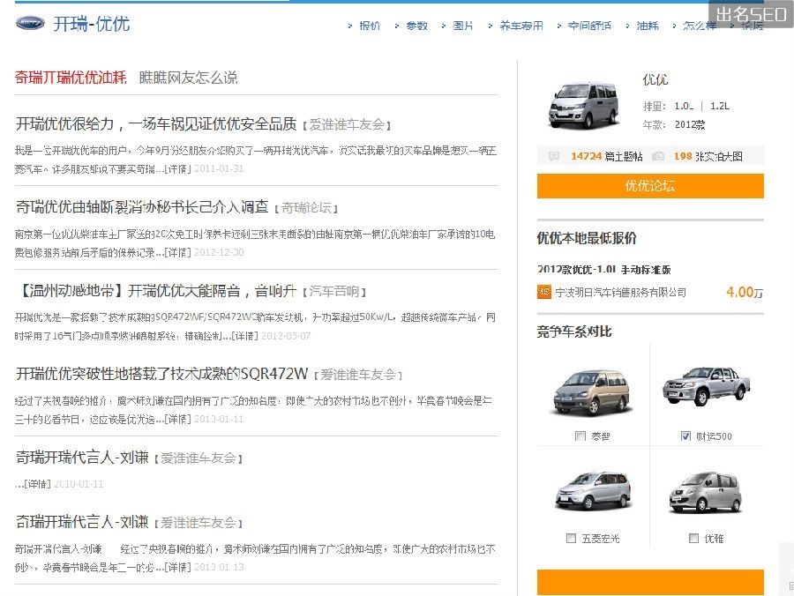
Task: Click the 竞争车系对比 section heading
Action: 574,332
